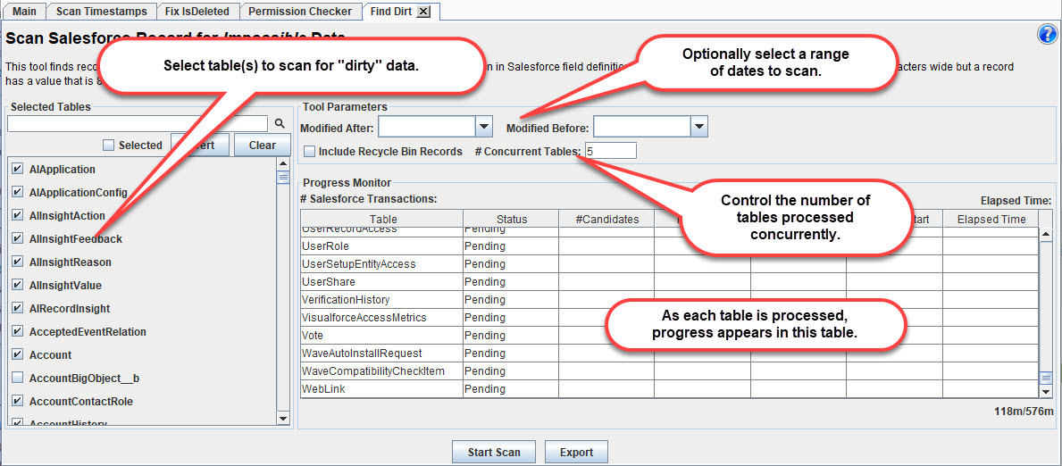Click the tables list scroll-up arrow

coord(284,164)
